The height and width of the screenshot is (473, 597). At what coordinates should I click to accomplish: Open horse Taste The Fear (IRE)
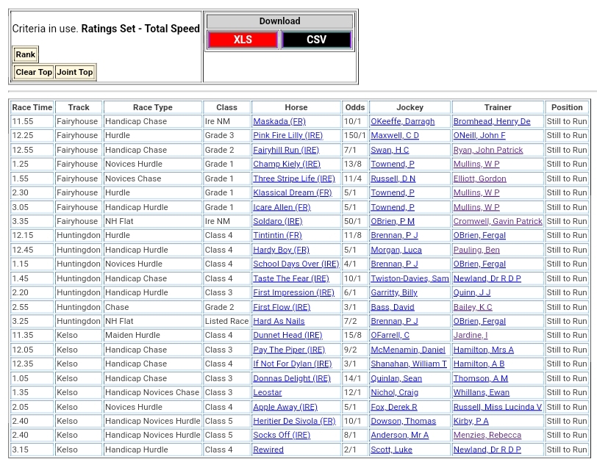[x=290, y=278]
